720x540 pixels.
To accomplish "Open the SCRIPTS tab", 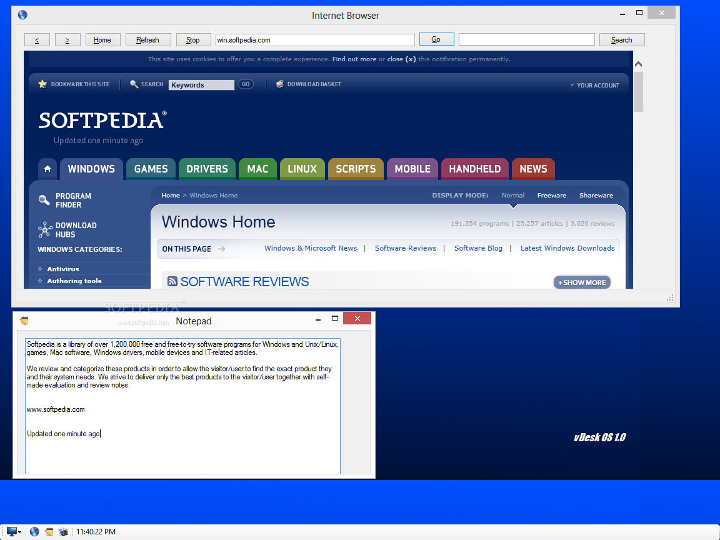I will click(x=356, y=169).
